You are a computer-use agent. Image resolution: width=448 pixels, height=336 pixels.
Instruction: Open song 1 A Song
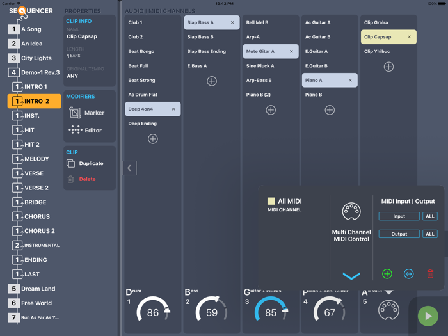(x=25, y=29)
